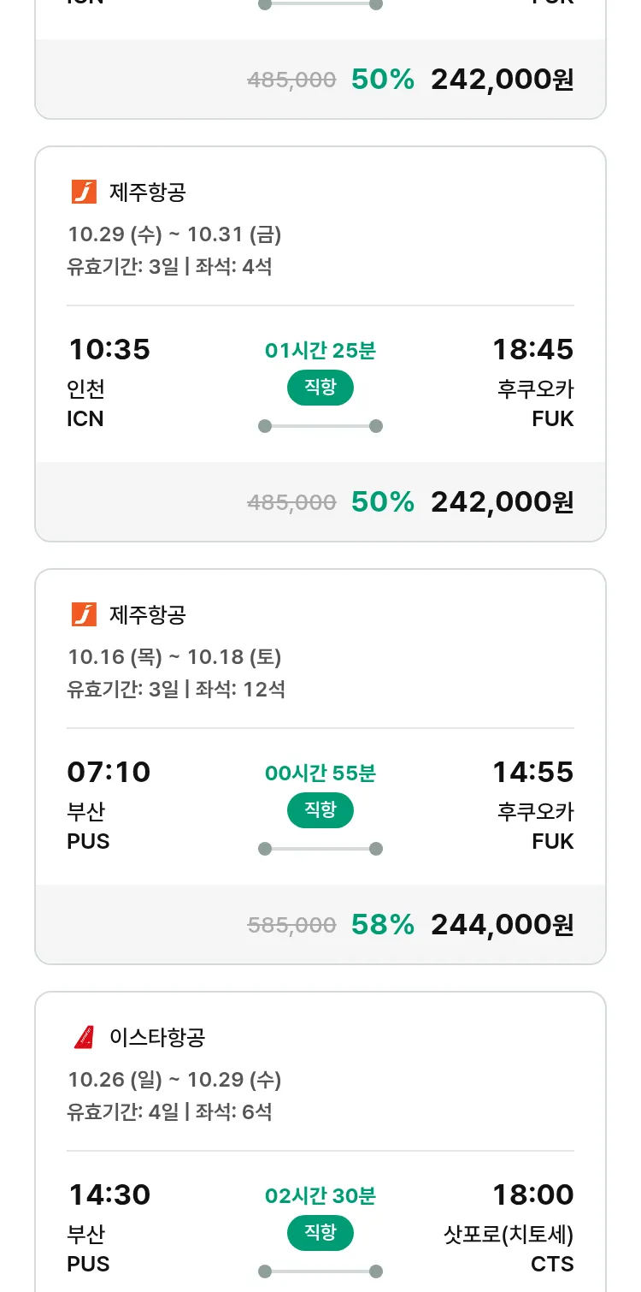641x1292 pixels.
Task: Tap 직항 badge on the 07:10 Busan flight
Action: click(320, 810)
